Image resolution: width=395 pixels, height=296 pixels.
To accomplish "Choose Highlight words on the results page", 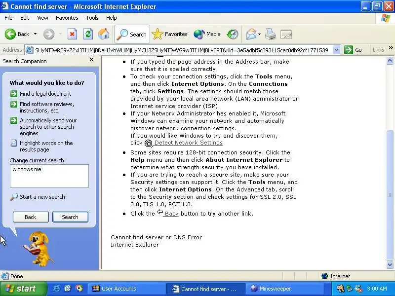I will point(41,146).
